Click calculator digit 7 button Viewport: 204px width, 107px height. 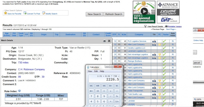(x=91, y=96)
